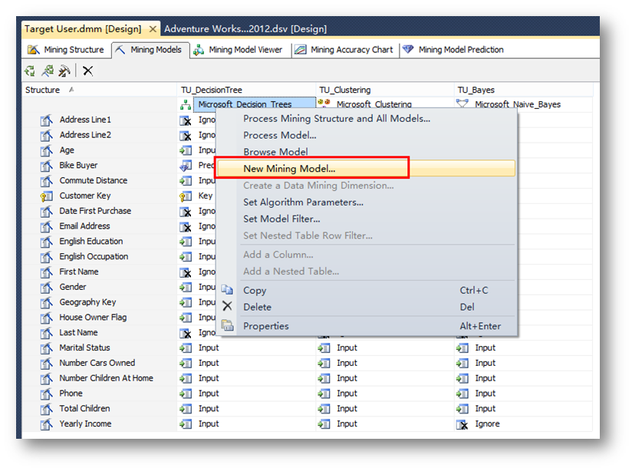Choose New Mining Model from context menu
Image resolution: width=632 pixels, height=471 pixels.
pos(289,169)
